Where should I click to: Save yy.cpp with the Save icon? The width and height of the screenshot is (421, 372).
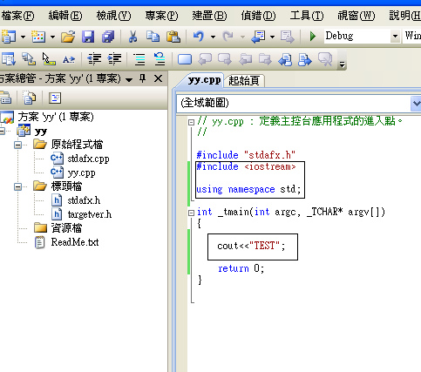click(x=88, y=37)
